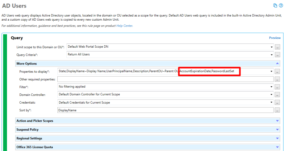The width and height of the screenshot is (284, 151).
Task: Click the Properties to display text field
Action: pyautogui.click(x=165, y=71)
